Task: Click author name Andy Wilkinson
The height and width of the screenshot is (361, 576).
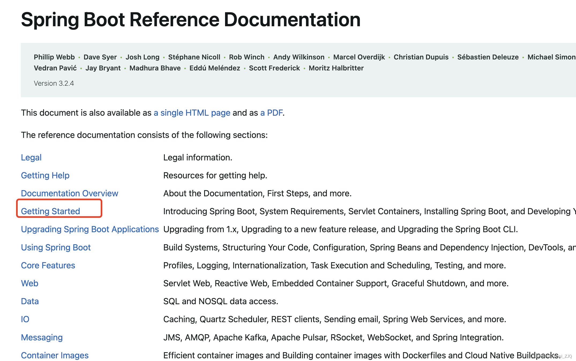Action: tap(299, 57)
